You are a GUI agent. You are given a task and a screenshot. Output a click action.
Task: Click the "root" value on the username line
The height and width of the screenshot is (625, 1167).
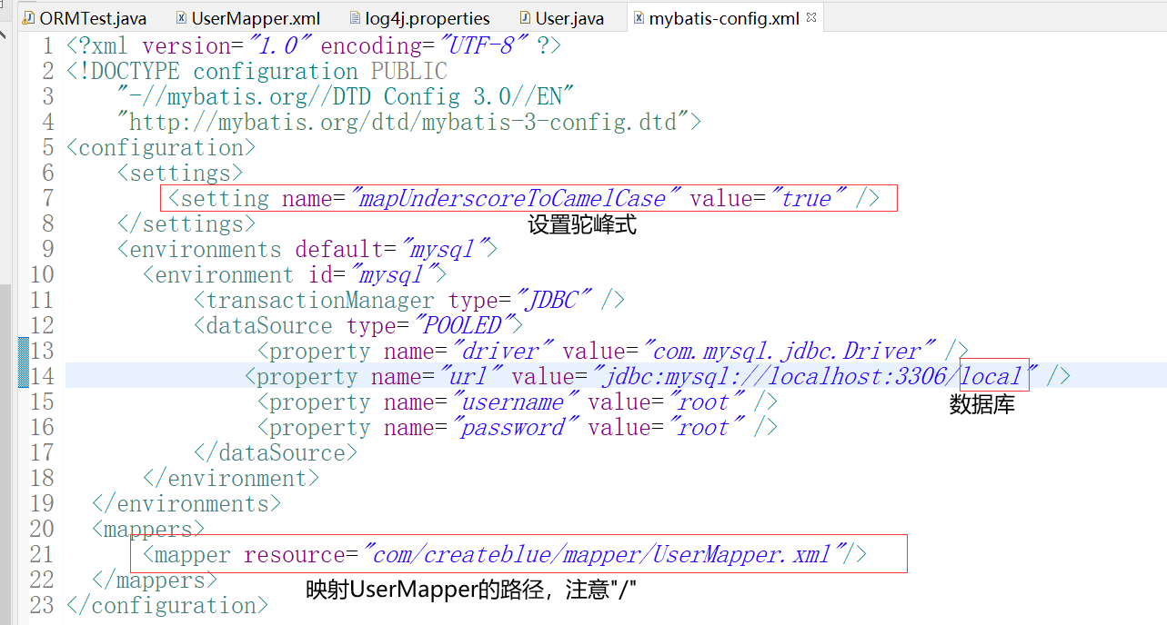pos(706,402)
